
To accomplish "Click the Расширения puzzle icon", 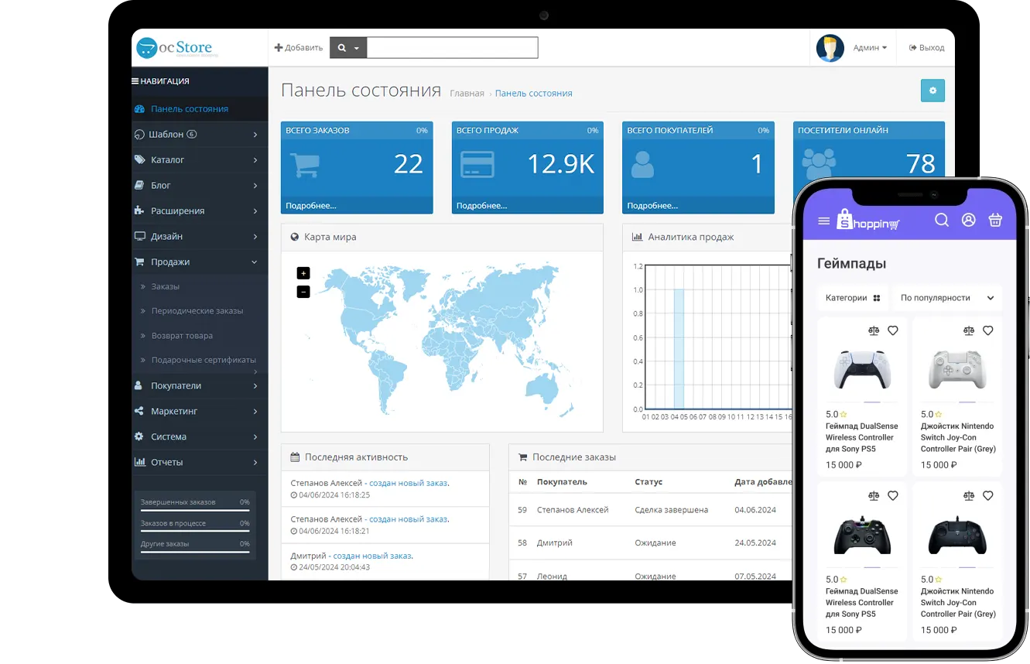I will coord(139,210).
